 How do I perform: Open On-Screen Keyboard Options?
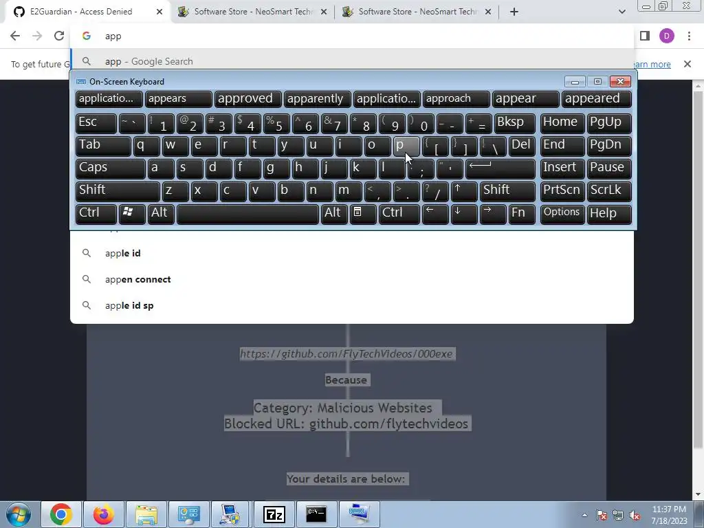562,214
